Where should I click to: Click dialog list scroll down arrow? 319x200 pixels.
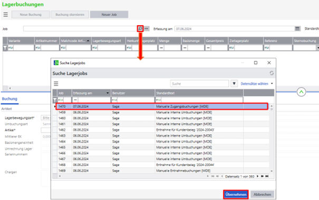pos(272,171)
